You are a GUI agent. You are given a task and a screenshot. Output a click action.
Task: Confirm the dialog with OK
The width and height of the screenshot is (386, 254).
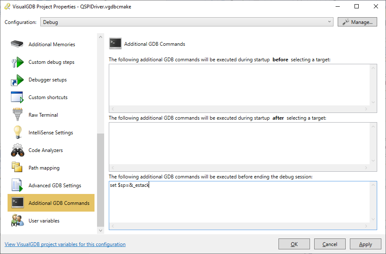[294, 244]
